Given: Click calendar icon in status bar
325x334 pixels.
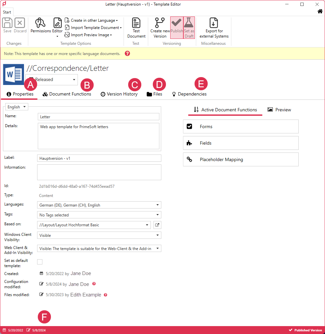Looking at the screenshot, I should 4,330.
